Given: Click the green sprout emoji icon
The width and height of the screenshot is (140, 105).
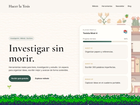Looking at the screenshot, I should pos(9,87).
